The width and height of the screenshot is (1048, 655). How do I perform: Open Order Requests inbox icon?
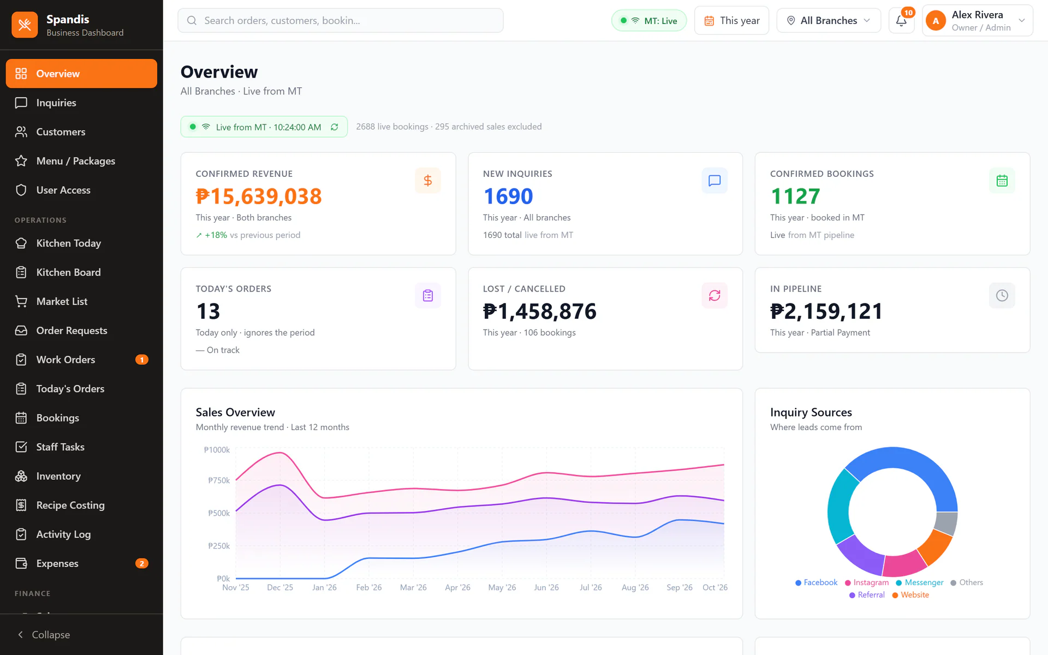pyautogui.click(x=21, y=330)
